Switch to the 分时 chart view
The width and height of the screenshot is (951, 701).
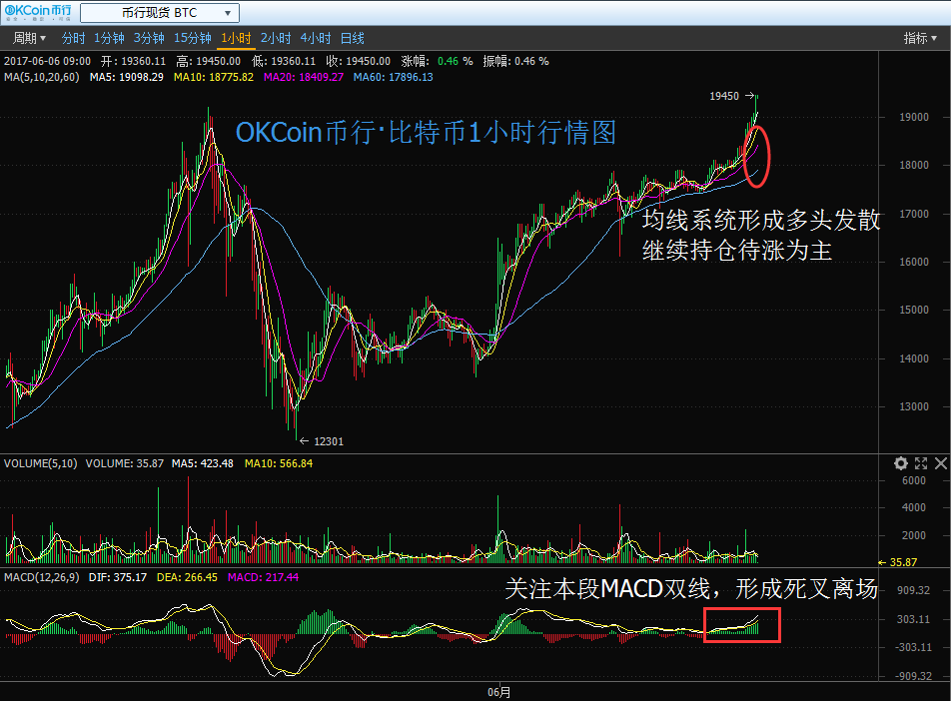(73, 38)
